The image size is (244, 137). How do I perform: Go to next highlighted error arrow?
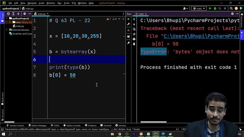124,19
